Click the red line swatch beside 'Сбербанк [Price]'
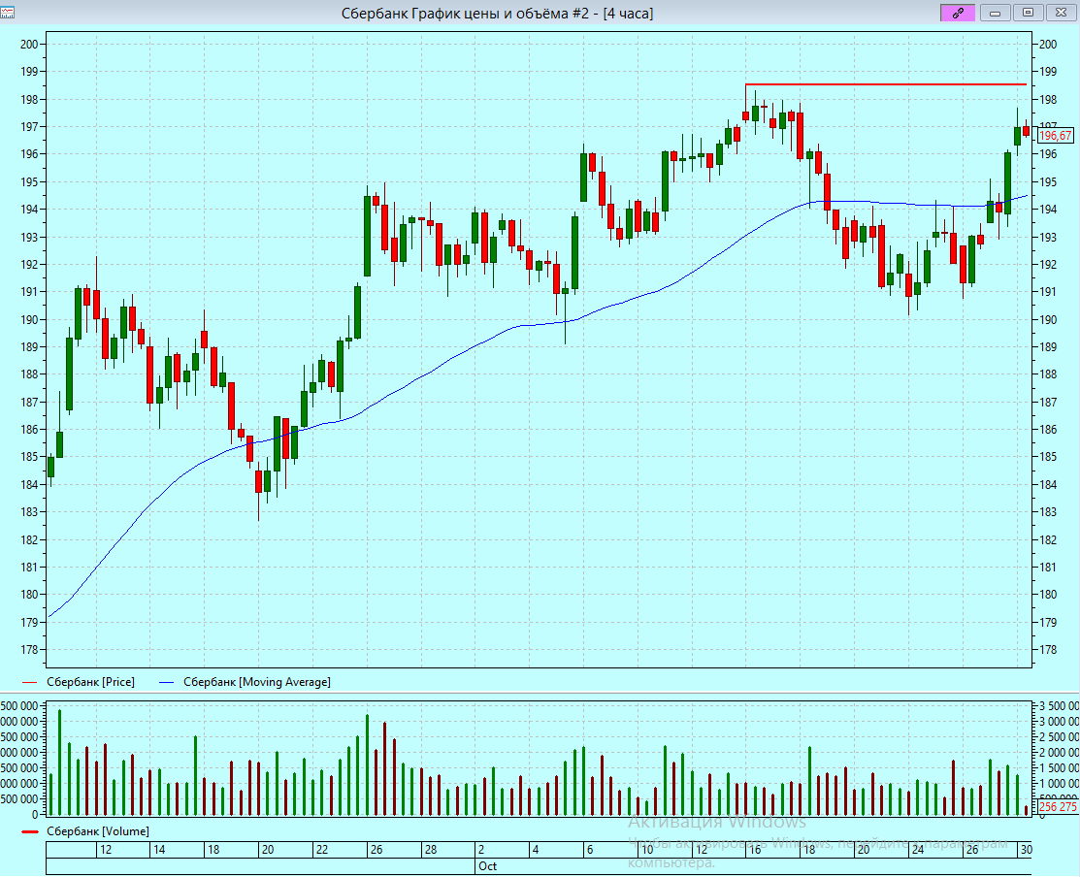The image size is (1080, 877). (x=30, y=682)
